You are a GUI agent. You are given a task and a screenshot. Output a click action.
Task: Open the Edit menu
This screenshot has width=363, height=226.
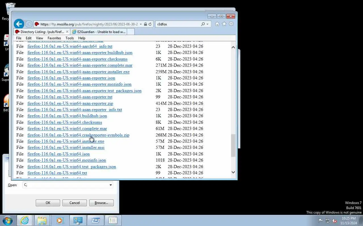[29, 38]
